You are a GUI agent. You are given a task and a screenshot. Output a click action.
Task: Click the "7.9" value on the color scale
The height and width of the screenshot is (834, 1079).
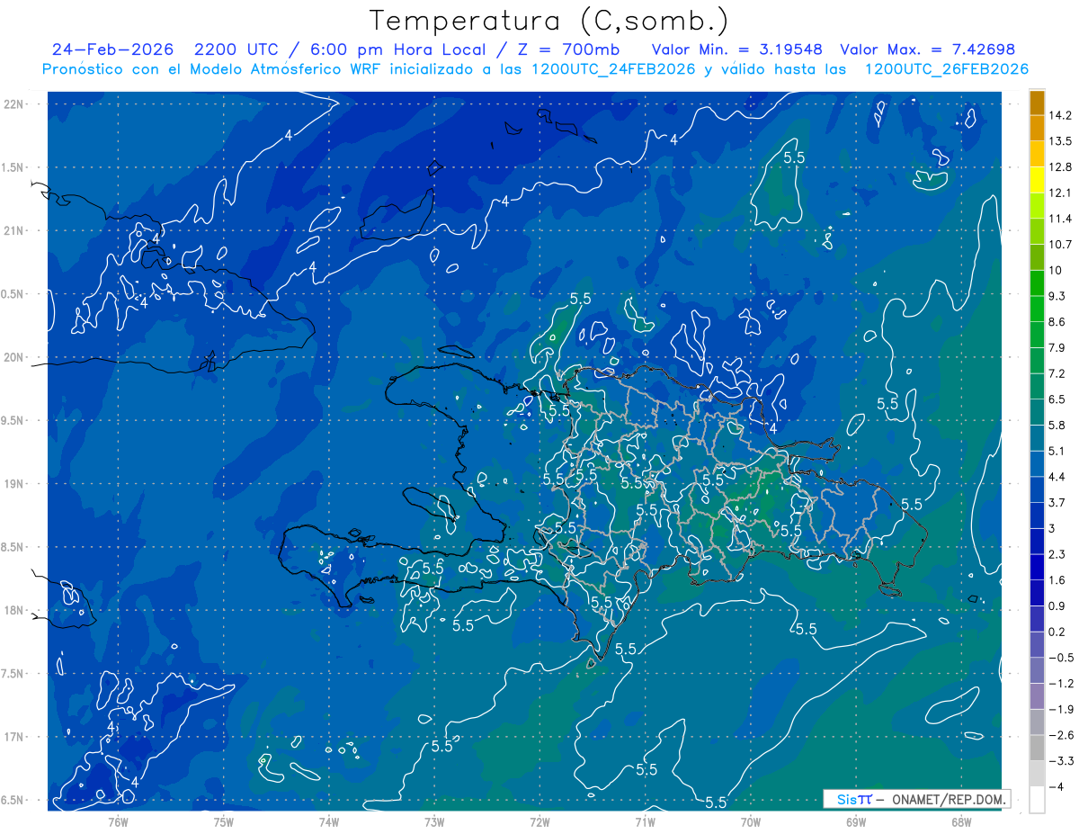click(1058, 347)
